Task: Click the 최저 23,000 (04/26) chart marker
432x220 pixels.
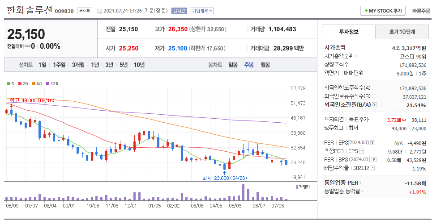Action: pos(225,178)
